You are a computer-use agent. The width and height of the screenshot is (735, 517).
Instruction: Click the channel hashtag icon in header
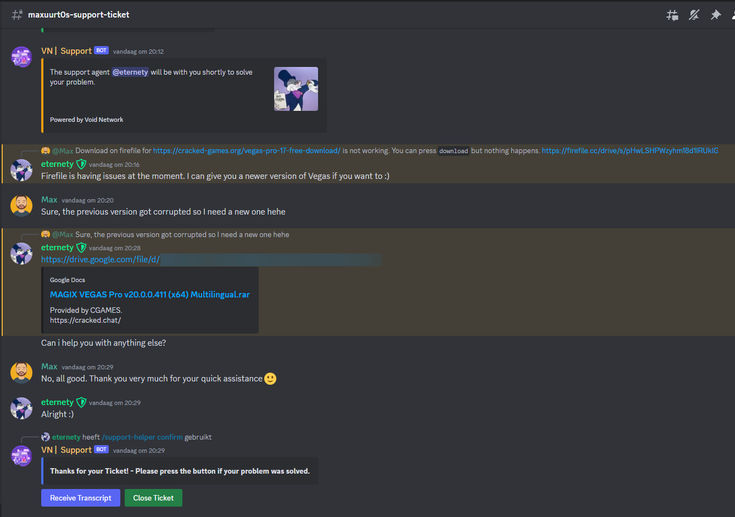[17, 15]
